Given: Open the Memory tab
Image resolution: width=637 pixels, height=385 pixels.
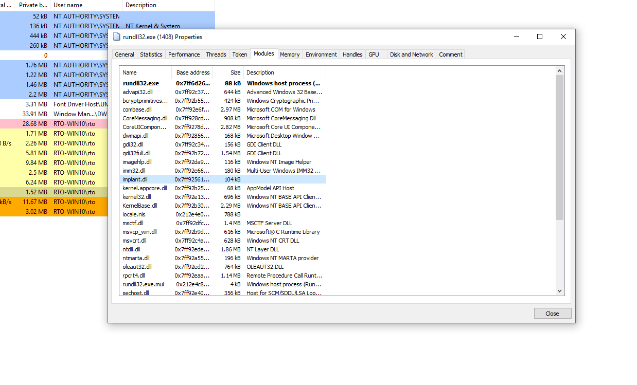Looking at the screenshot, I should pyautogui.click(x=290, y=54).
